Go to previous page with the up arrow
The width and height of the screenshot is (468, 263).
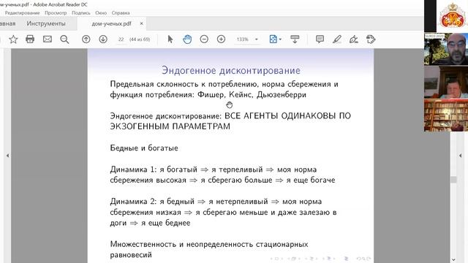86,39
